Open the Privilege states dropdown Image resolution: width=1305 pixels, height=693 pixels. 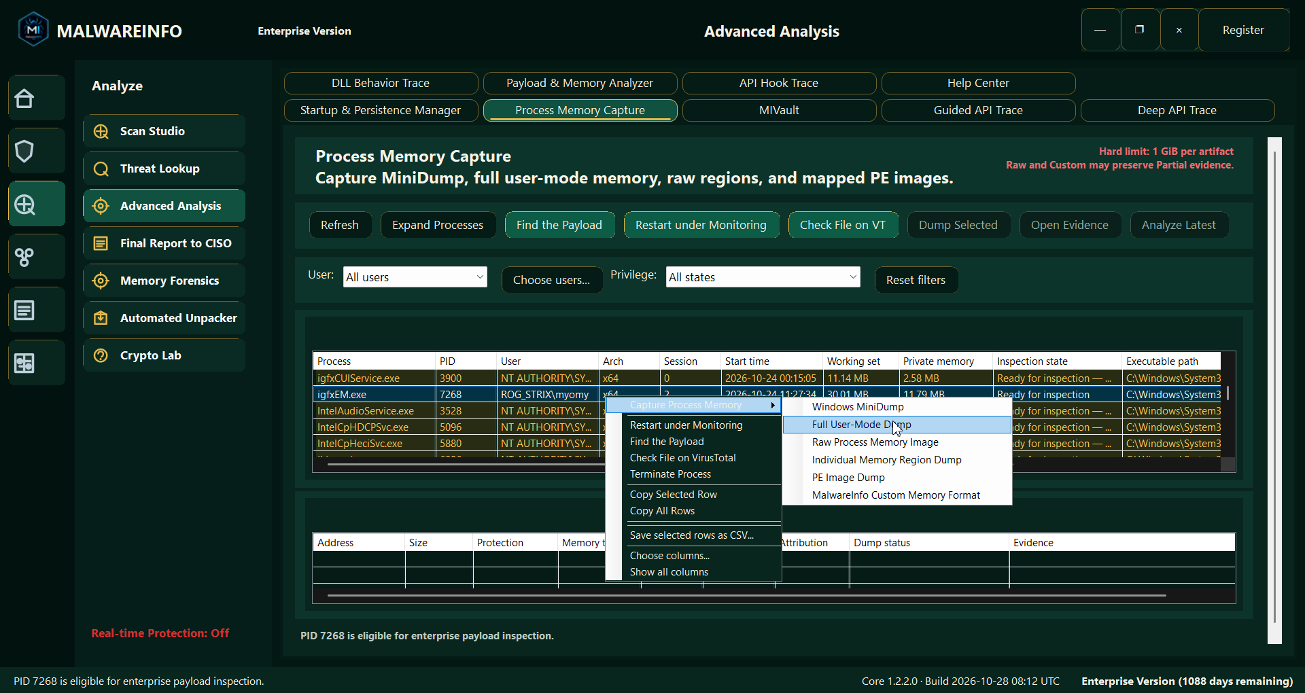763,277
